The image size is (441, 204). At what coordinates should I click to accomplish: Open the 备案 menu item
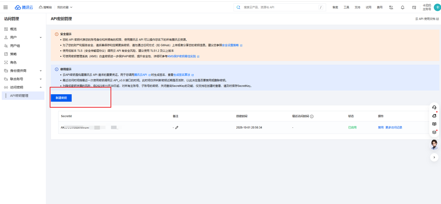pos(335,7)
